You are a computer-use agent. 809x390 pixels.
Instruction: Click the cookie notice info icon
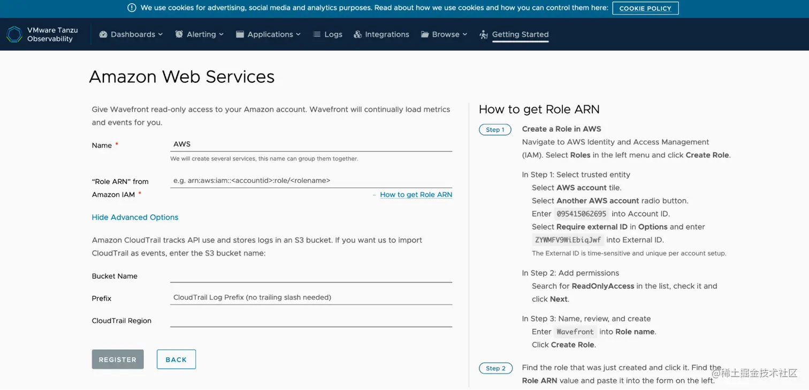pyautogui.click(x=132, y=8)
